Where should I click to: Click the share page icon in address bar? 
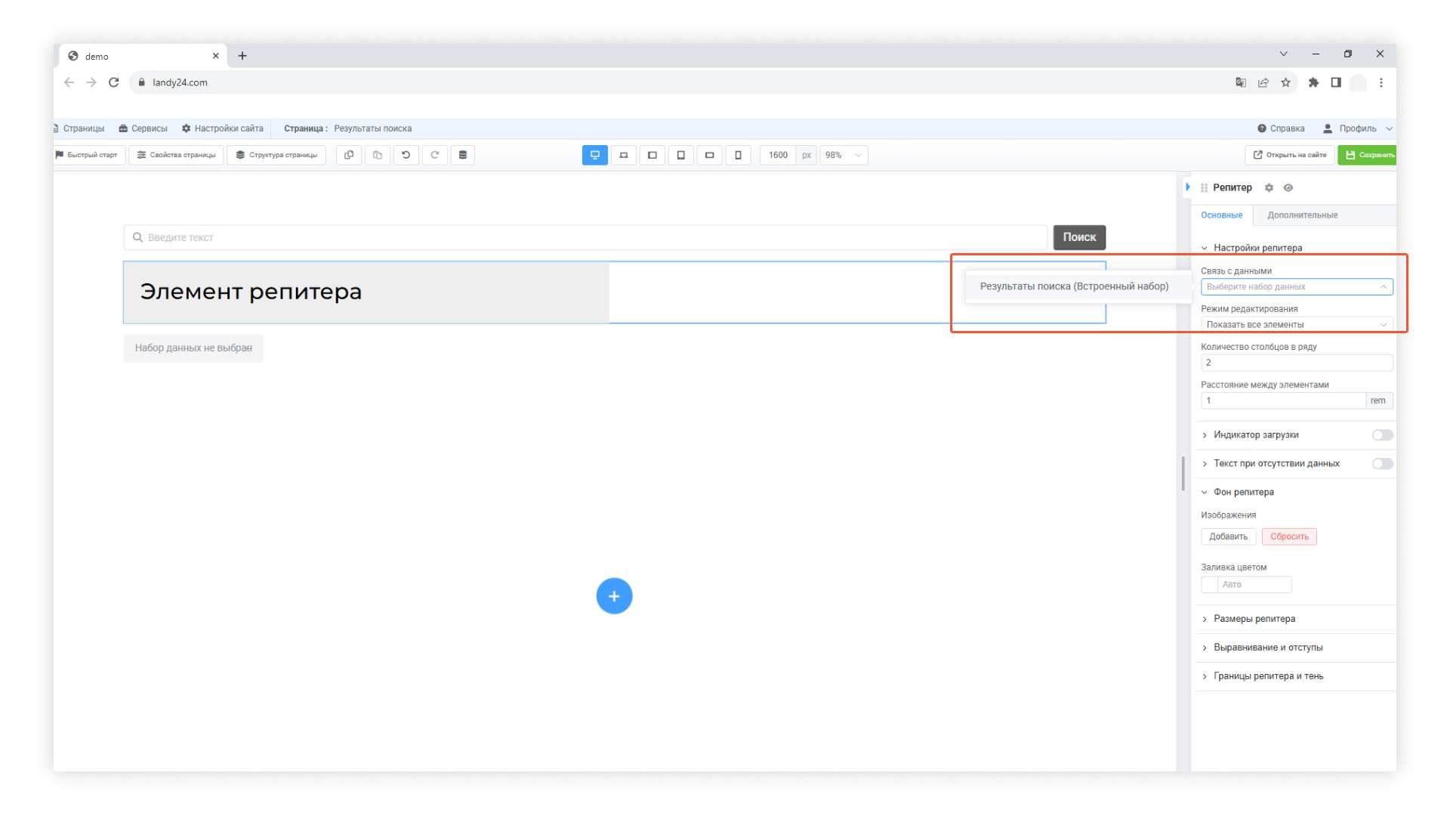1263,82
